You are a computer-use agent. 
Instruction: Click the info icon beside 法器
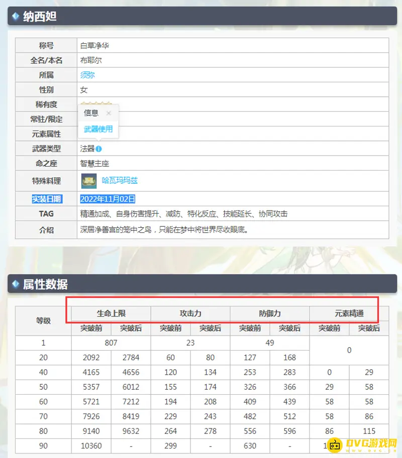click(99, 149)
